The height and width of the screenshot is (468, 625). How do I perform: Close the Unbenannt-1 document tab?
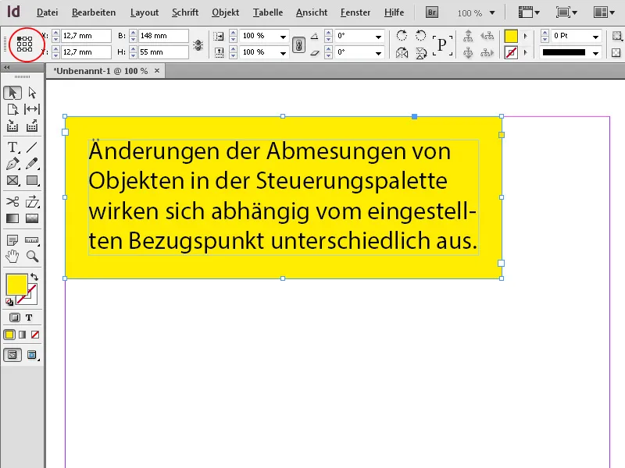(x=157, y=71)
